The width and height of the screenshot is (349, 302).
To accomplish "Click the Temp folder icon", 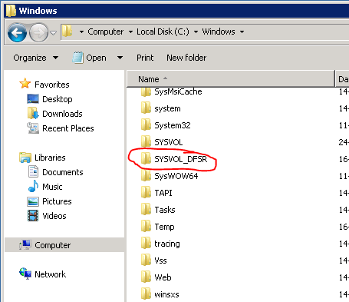I will (146, 226).
